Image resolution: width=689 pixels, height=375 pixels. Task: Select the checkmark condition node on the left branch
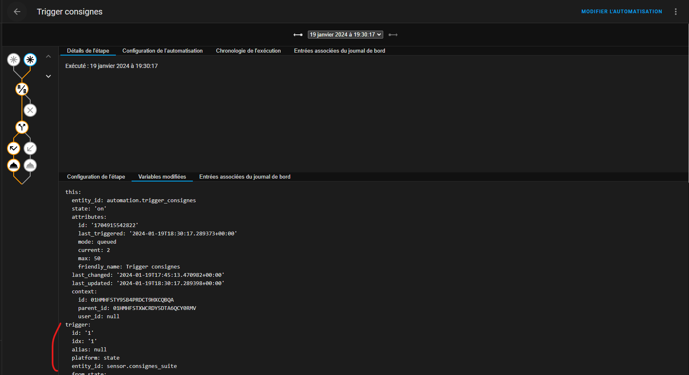[x=14, y=148]
